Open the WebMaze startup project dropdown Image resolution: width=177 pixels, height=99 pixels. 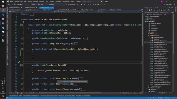point(58,4)
